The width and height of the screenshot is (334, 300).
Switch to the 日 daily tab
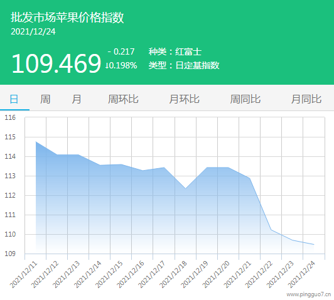click(x=14, y=99)
